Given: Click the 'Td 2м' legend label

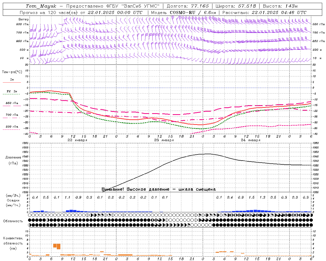Looking at the screenshot, I should [12, 91].
